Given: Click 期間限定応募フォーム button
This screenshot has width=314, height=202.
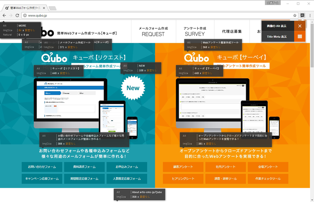Looking at the screenshot, I should pyautogui.click(x=84, y=178).
